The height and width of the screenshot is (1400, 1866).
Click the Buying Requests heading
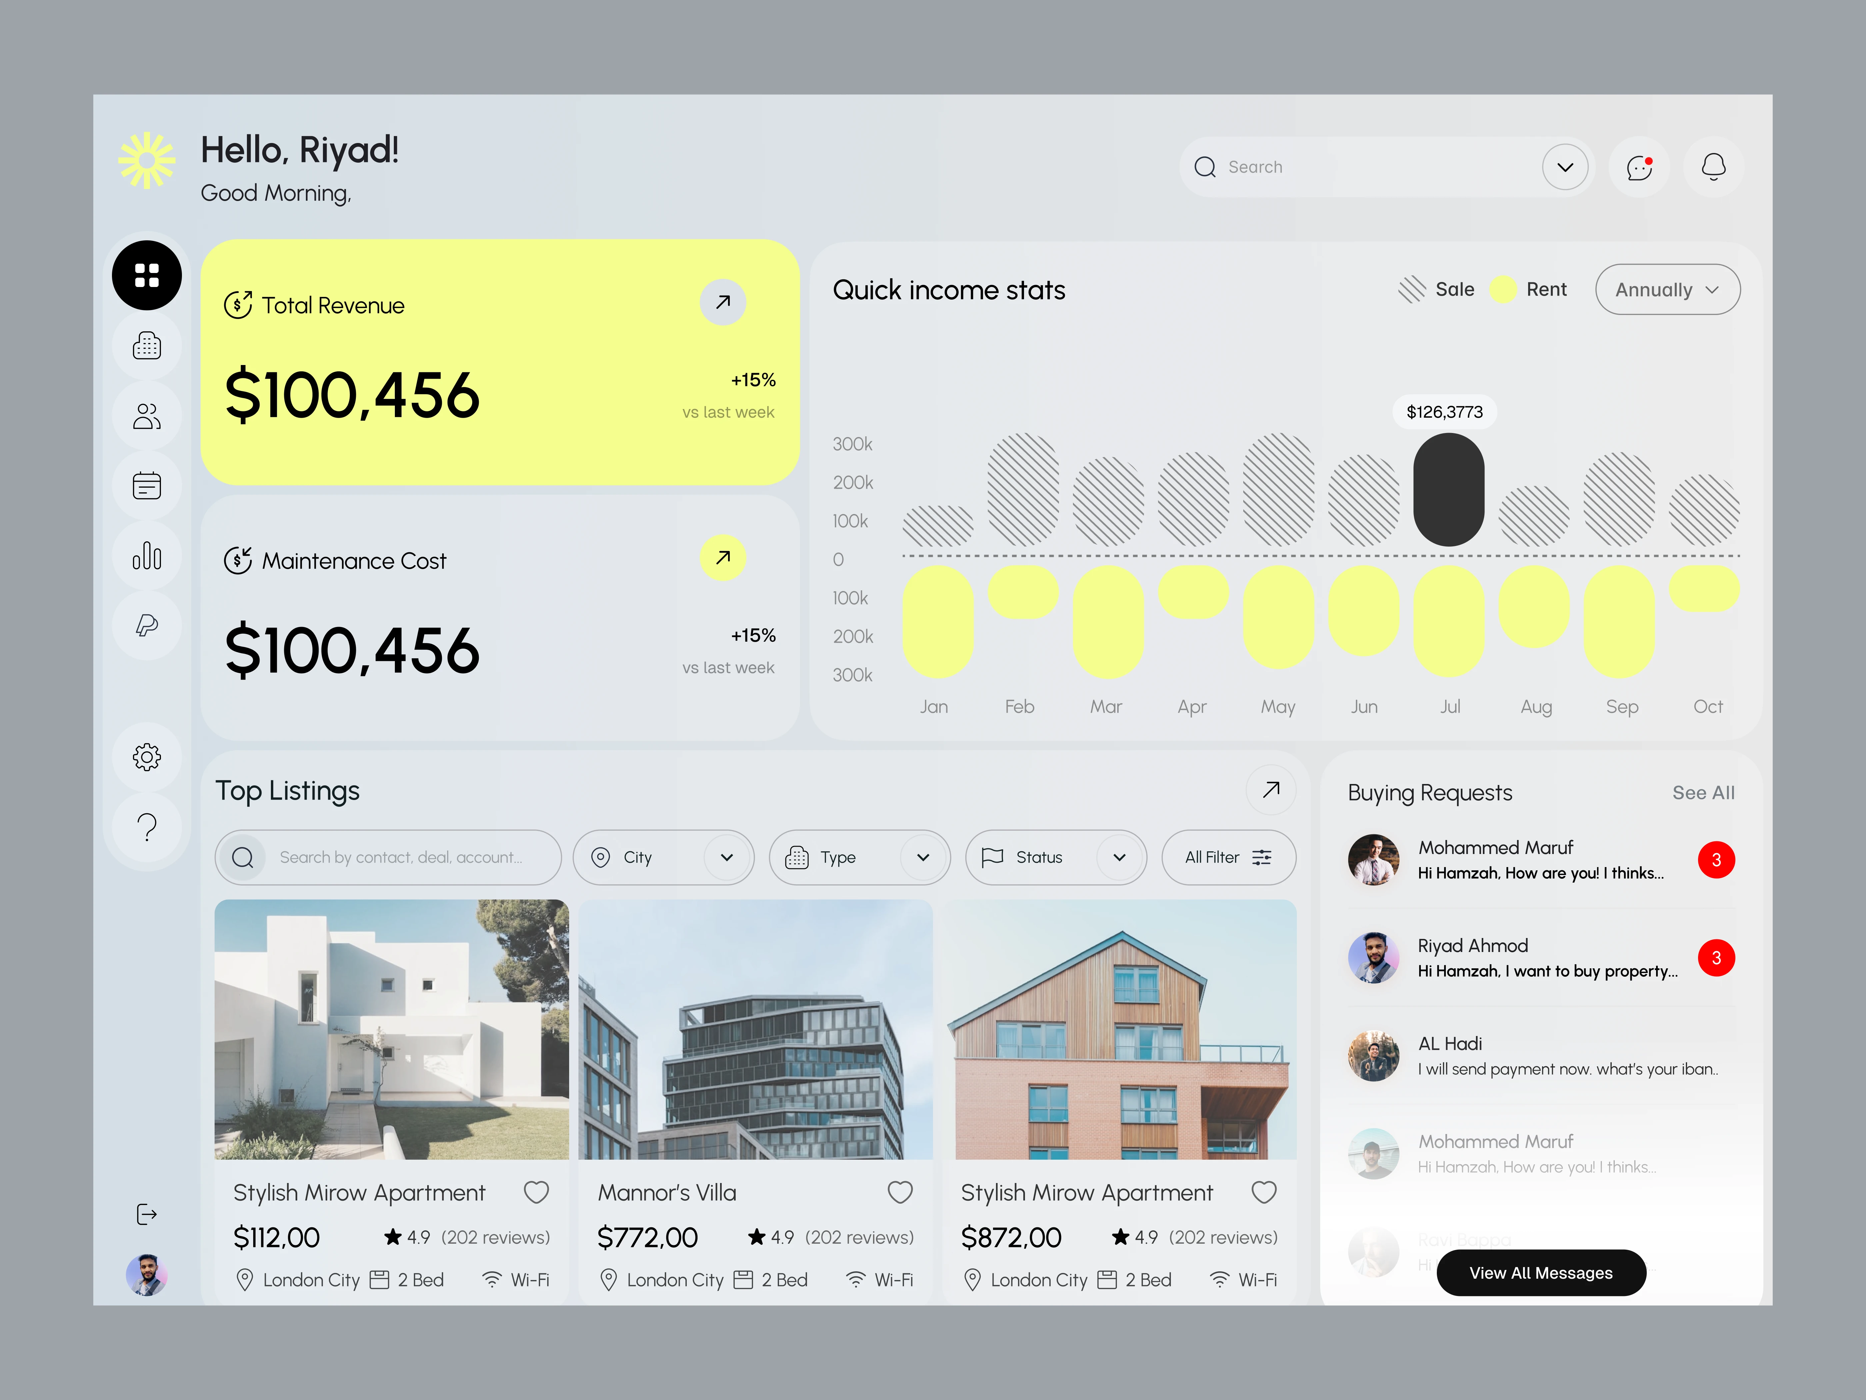click(1430, 793)
